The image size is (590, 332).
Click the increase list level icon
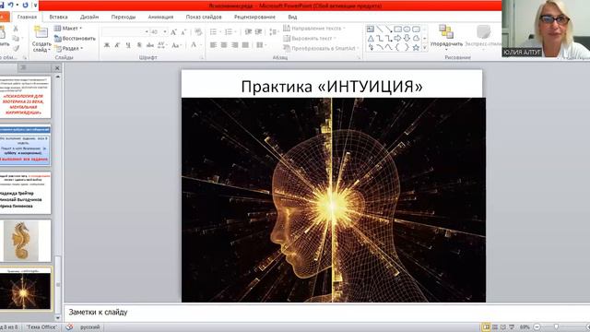(258, 32)
